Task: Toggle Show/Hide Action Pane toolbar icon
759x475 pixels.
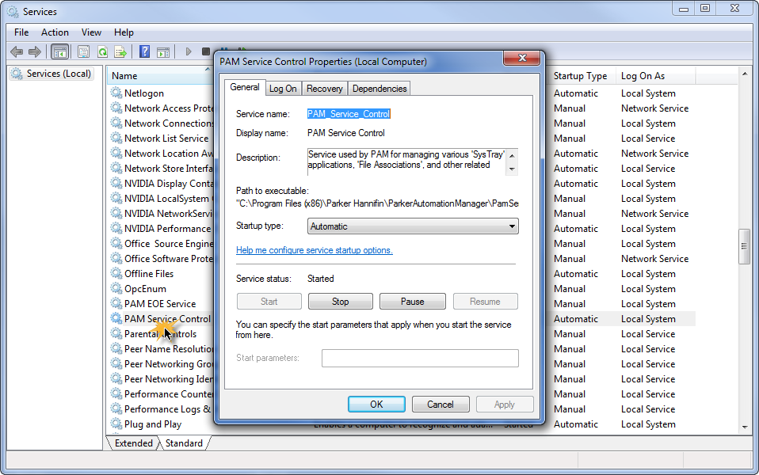Action: [163, 51]
